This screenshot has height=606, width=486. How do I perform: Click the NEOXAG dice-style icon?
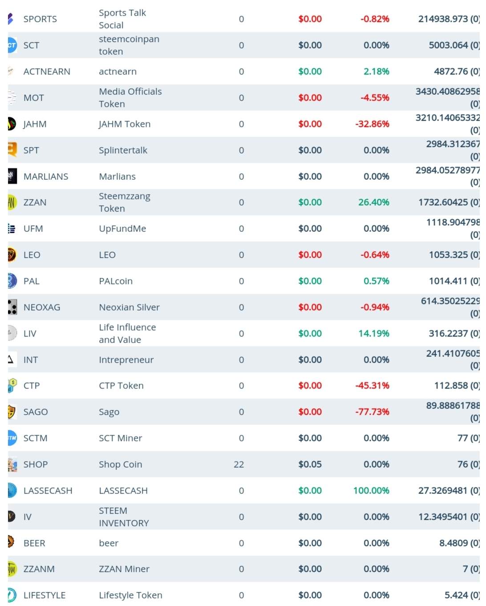[x=12, y=307]
